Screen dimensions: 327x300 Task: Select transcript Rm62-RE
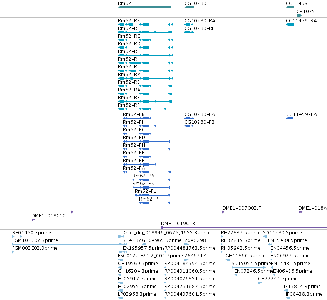pyautogui.click(x=145, y=101)
